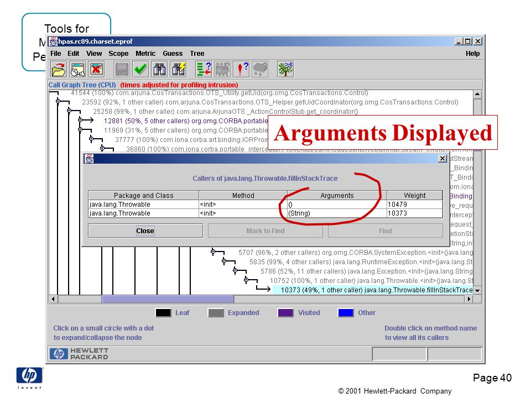Click the Package and Class column header
The height and width of the screenshot is (398, 531).
click(144, 195)
